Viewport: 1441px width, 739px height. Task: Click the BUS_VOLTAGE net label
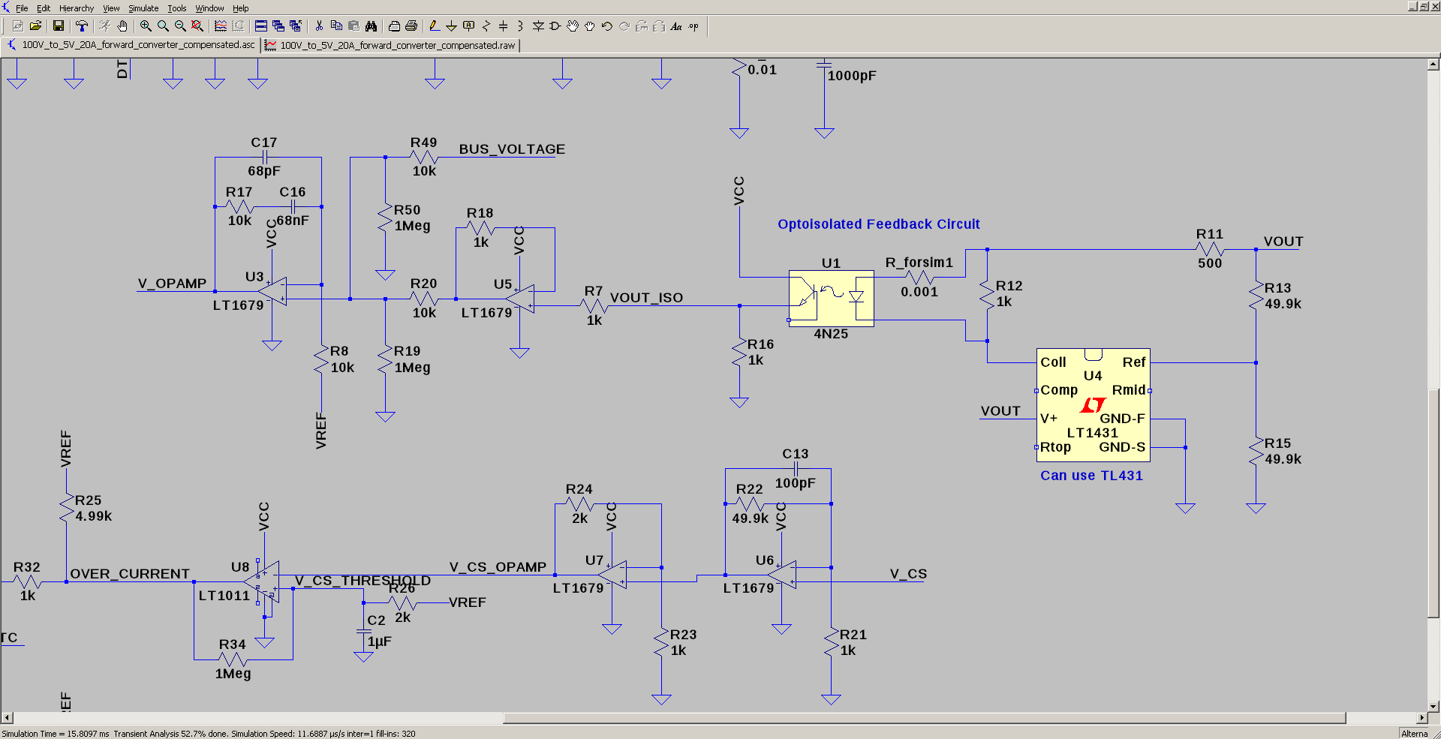(512, 149)
